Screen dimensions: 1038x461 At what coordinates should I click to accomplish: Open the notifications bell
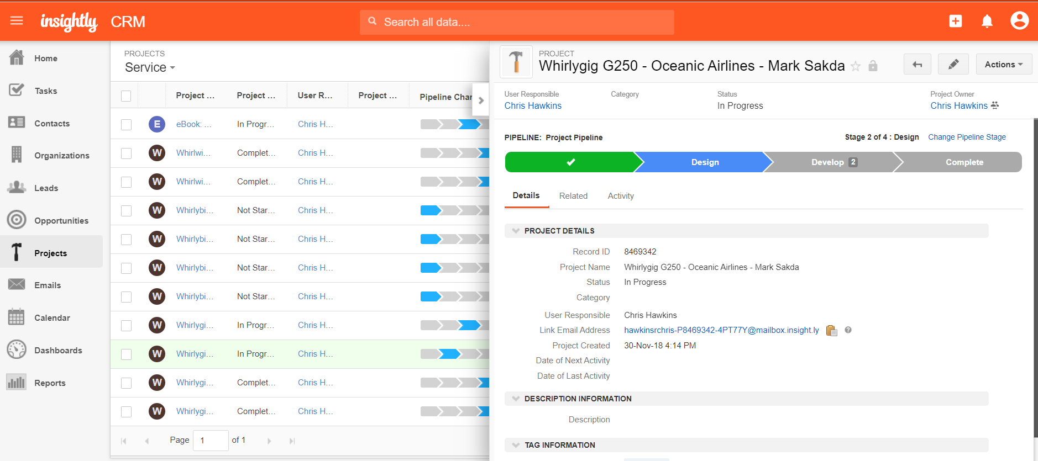click(x=987, y=22)
